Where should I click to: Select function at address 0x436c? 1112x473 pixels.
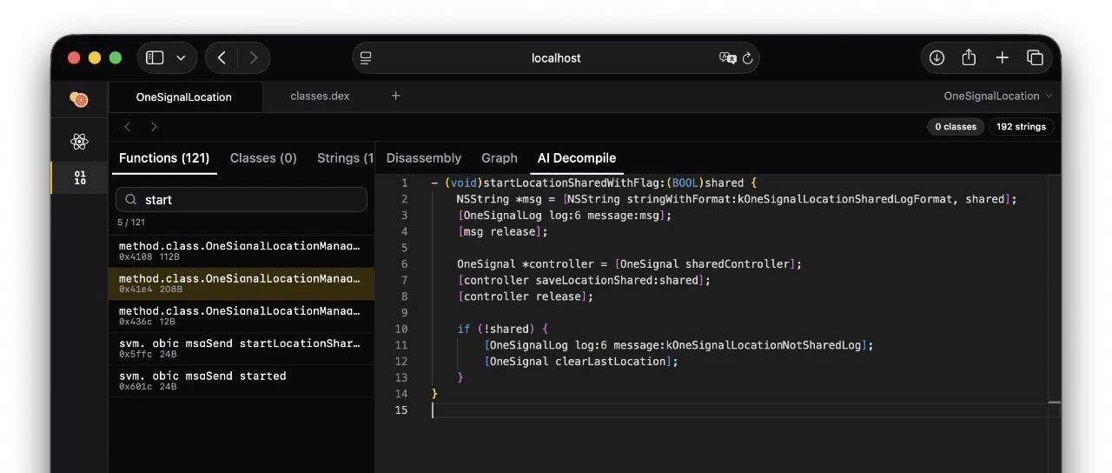pos(241,316)
